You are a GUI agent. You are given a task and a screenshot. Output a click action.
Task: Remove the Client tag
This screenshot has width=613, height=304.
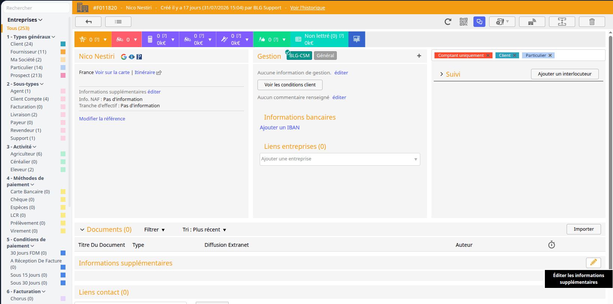pos(515,55)
